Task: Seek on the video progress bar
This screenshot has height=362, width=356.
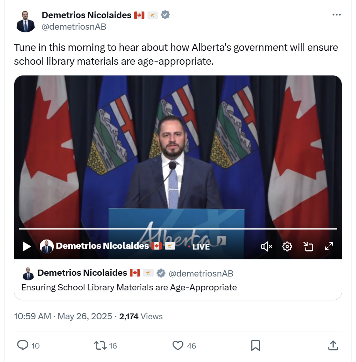Action: pyautogui.click(x=178, y=229)
